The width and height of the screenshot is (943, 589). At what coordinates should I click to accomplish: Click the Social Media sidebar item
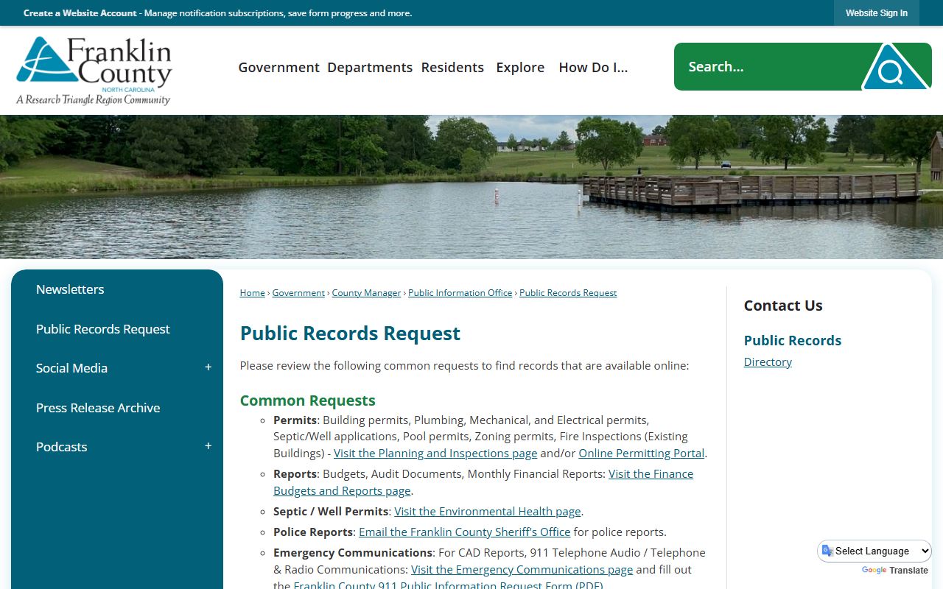(71, 368)
